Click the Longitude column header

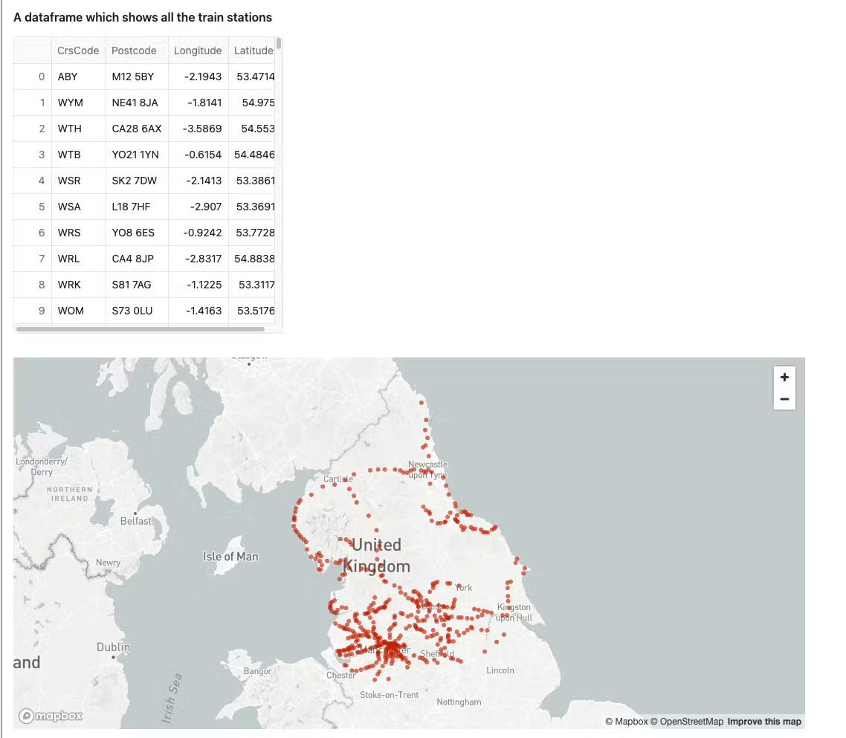tap(197, 51)
